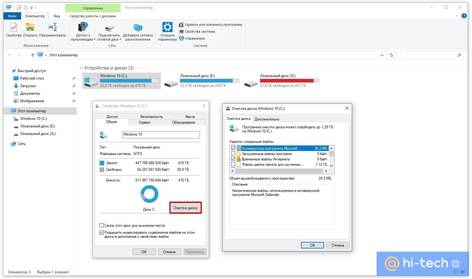
Task: Open the Квота tab in Properties
Action: [x=190, y=117]
